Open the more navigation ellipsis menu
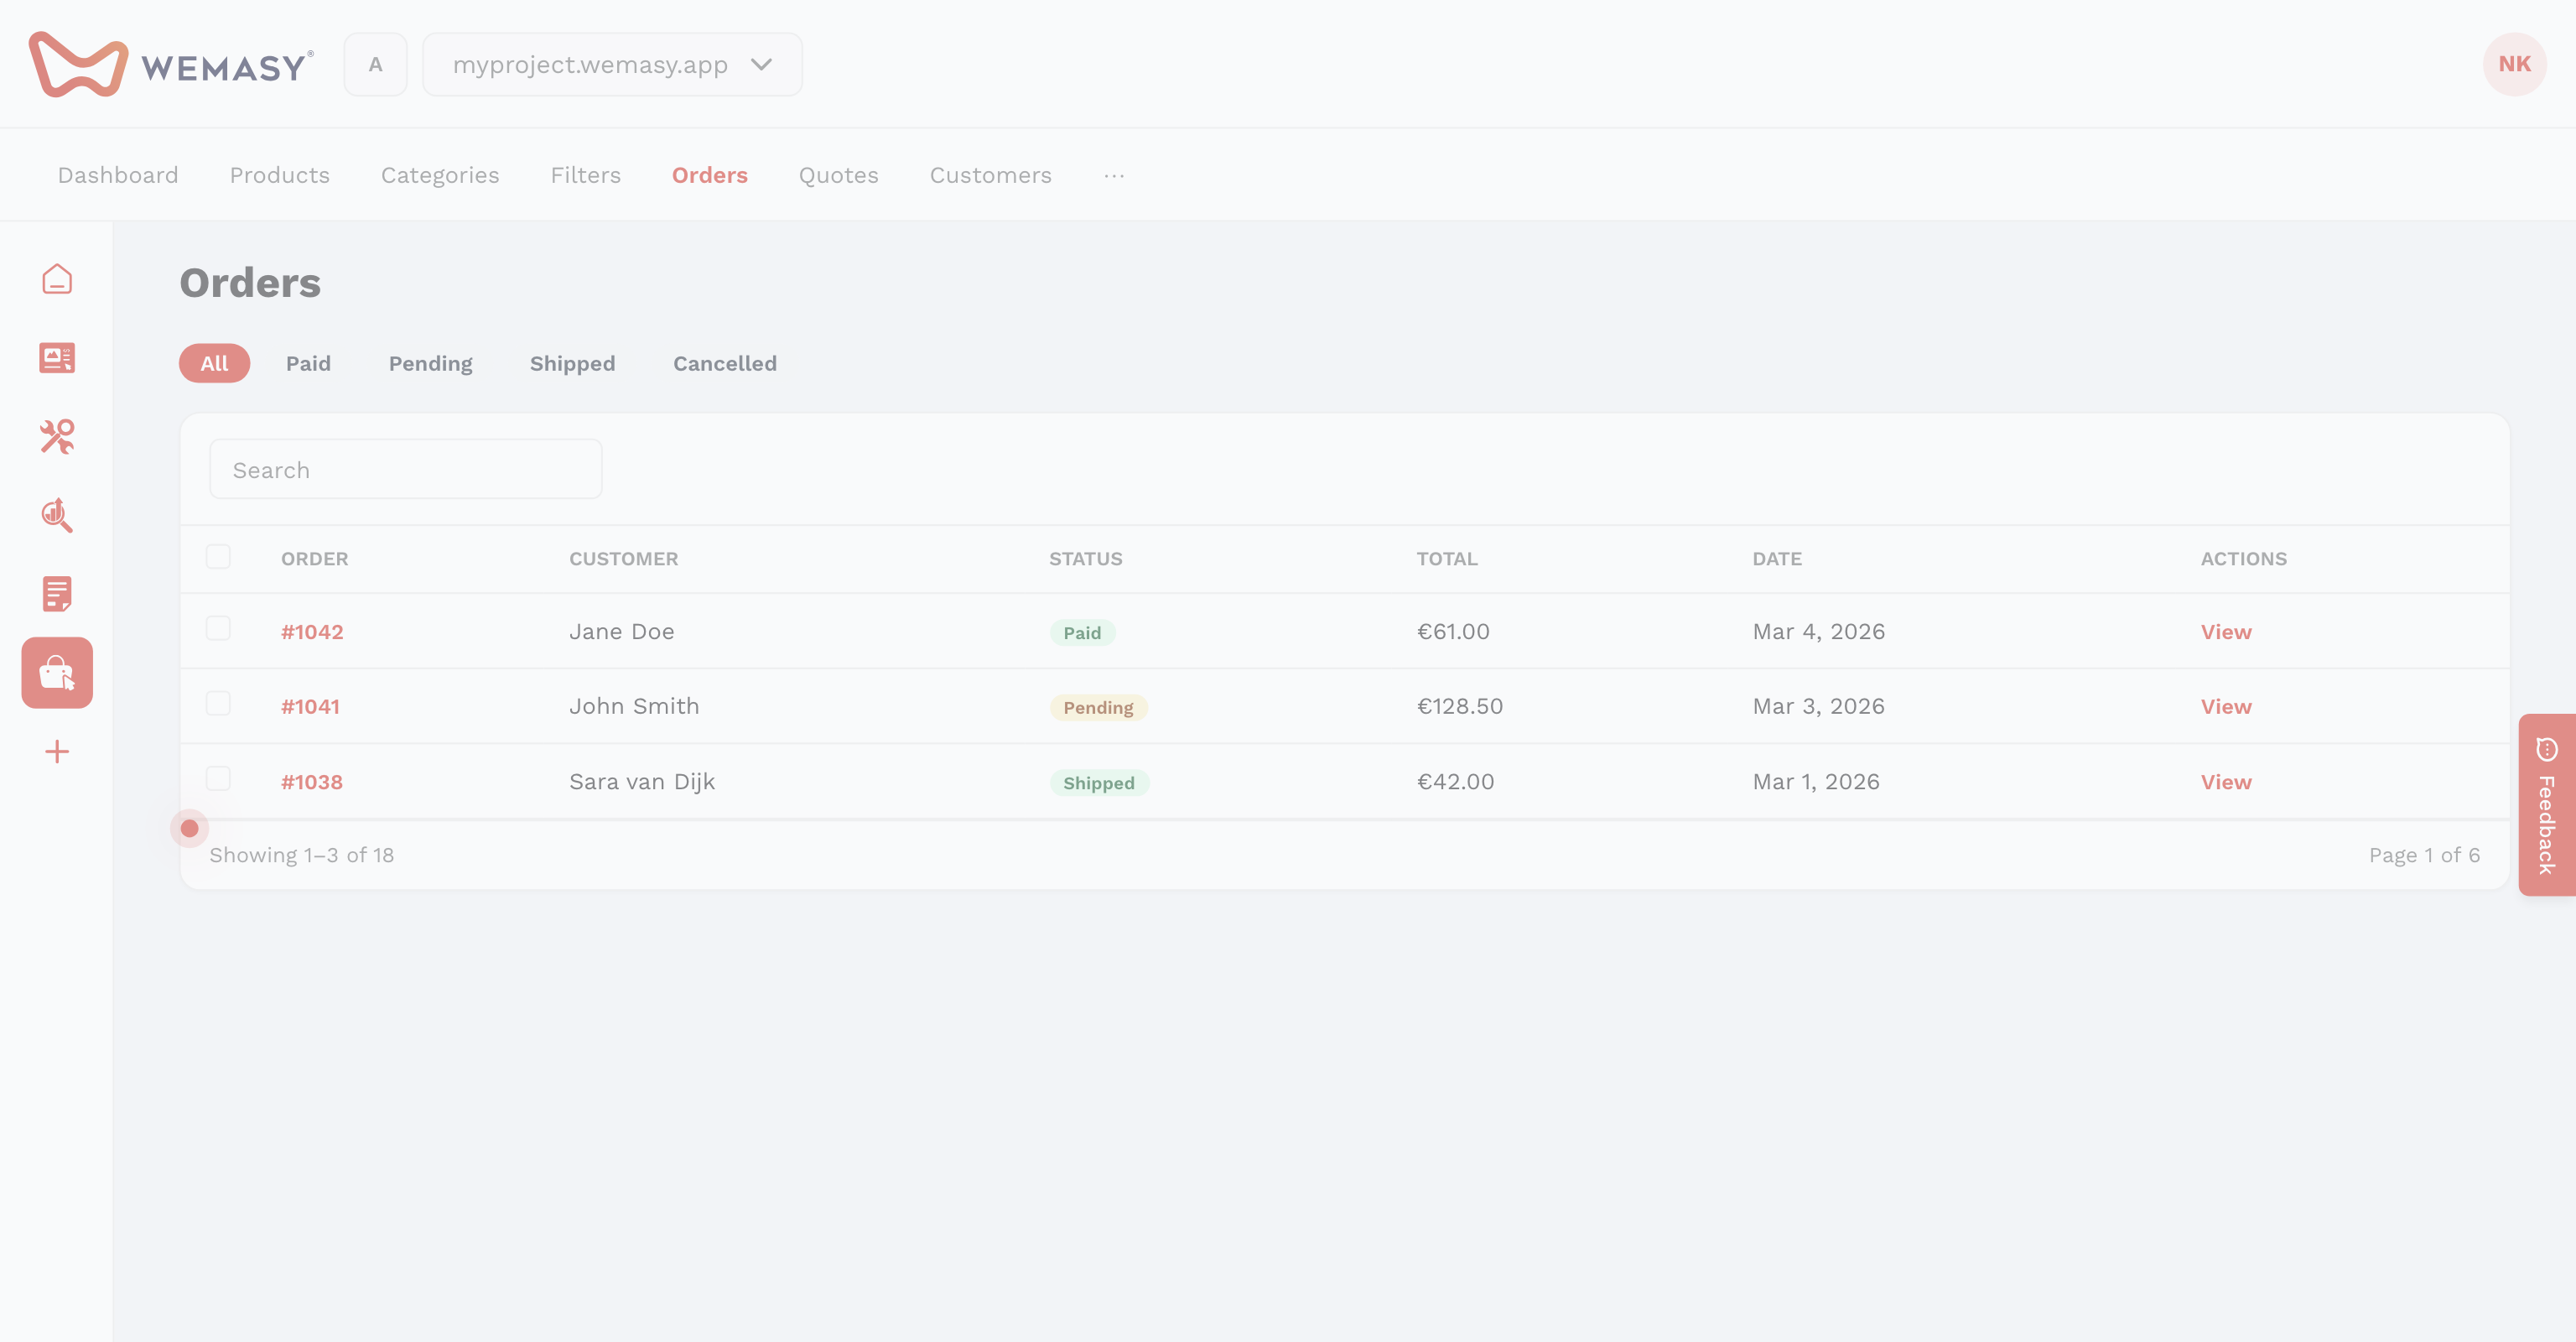Image resolution: width=2576 pixels, height=1342 pixels. click(1114, 175)
